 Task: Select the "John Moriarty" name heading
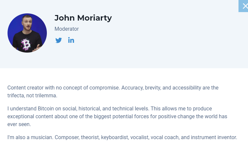tap(83, 18)
